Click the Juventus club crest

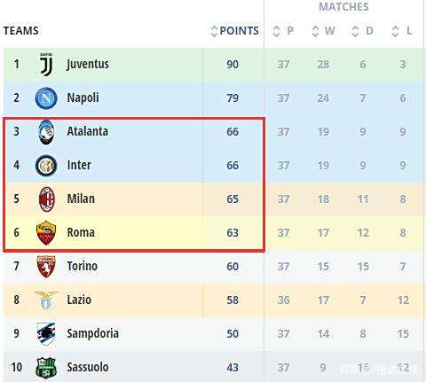pyautogui.click(x=46, y=64)
